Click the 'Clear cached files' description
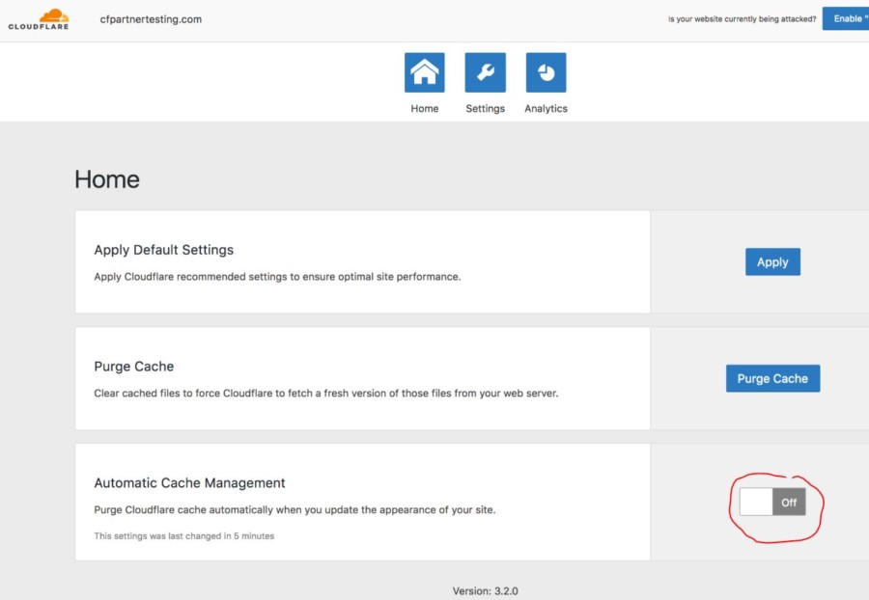Image resolution: width=869 pixels, height=600 pixels. point(326,393)
